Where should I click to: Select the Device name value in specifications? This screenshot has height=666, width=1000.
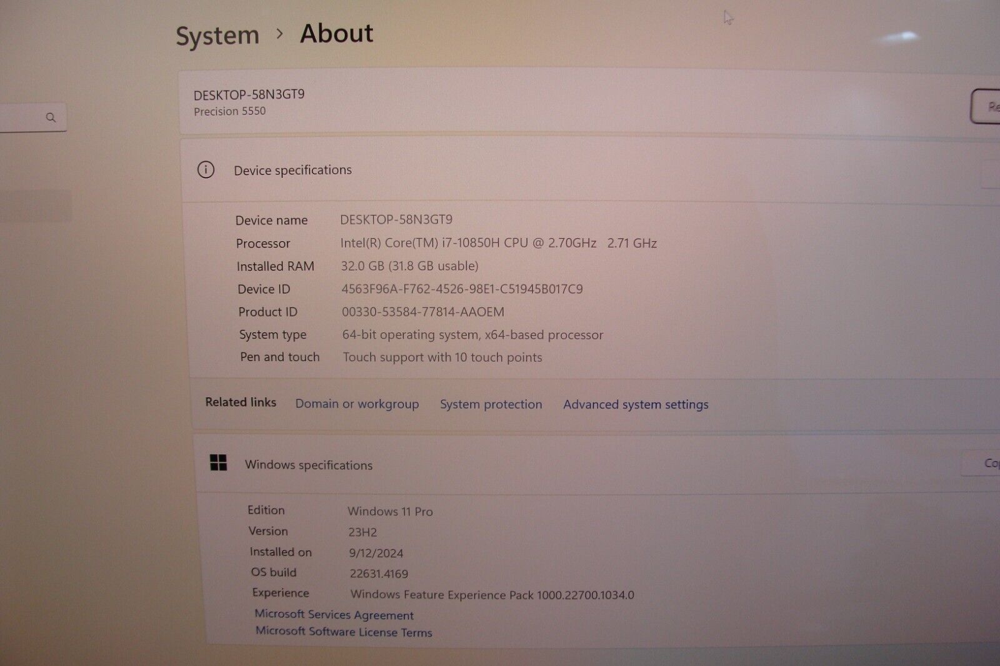click(x=396, y=220)
